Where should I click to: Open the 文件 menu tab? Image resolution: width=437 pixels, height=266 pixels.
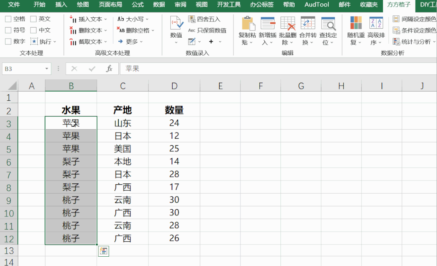pos(14,5)
